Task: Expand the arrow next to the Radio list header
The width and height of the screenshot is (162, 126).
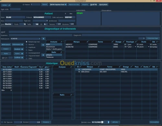Action: pyautogui.click(x=63, y=52)
